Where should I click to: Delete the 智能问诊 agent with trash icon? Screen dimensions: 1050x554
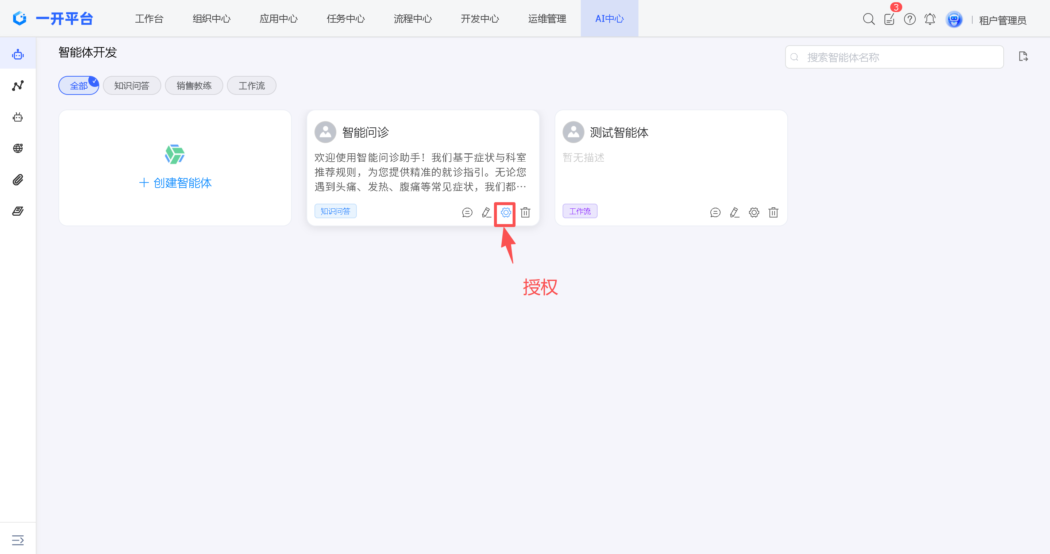[525, 212]
